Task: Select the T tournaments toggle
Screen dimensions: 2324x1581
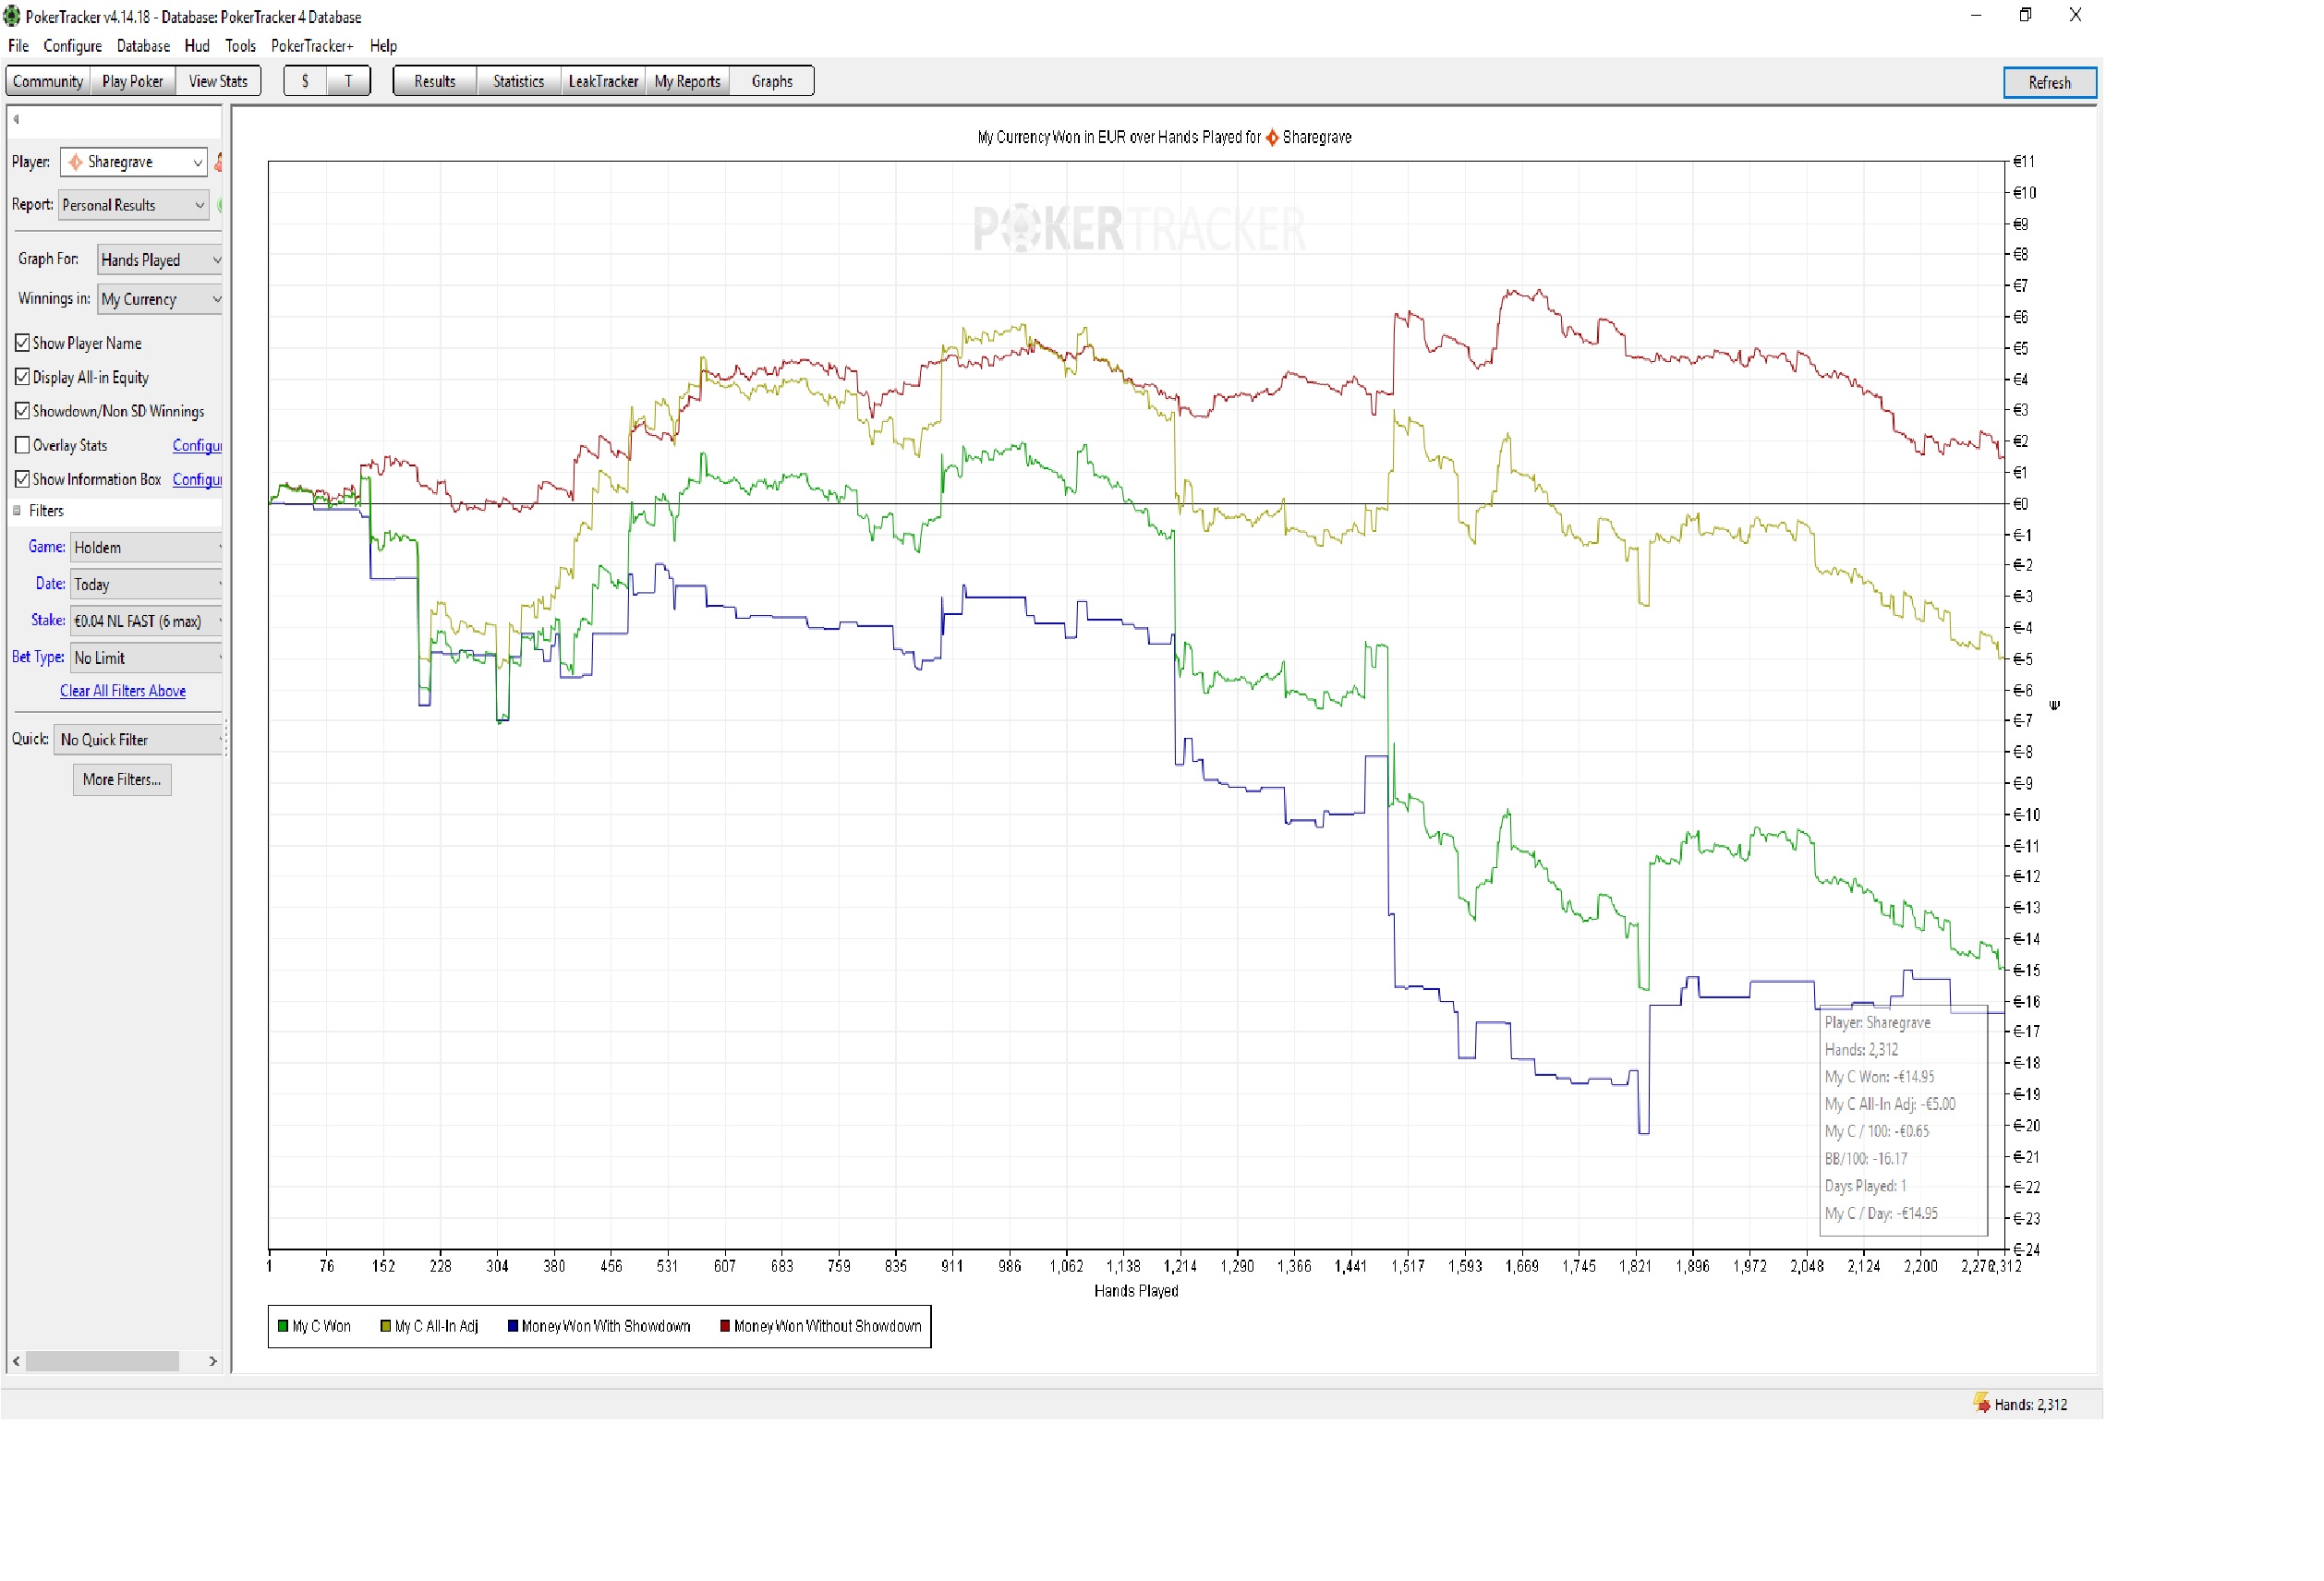Action: 348,81
